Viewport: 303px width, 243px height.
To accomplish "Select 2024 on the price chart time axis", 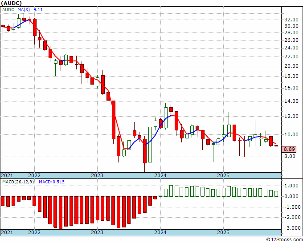I will point(160,175).
